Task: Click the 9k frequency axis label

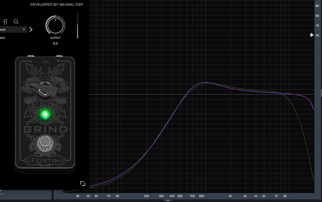Action: point(285,196)
